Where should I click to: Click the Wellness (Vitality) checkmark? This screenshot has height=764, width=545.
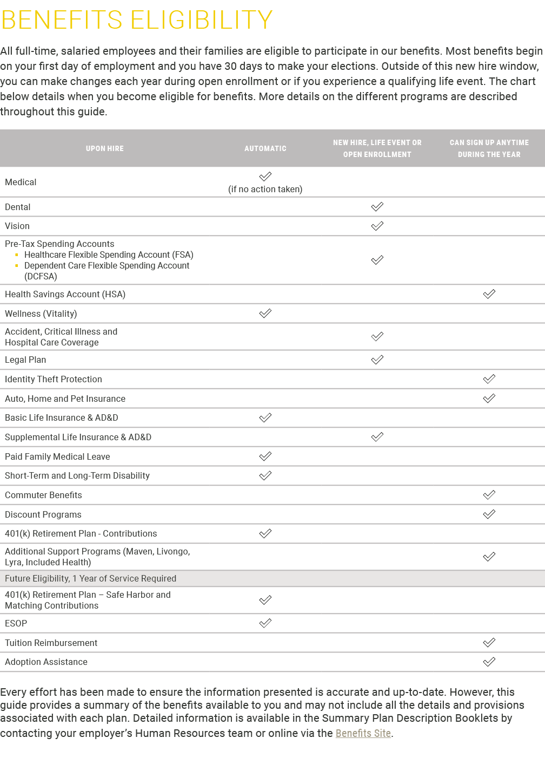point(265,314)
